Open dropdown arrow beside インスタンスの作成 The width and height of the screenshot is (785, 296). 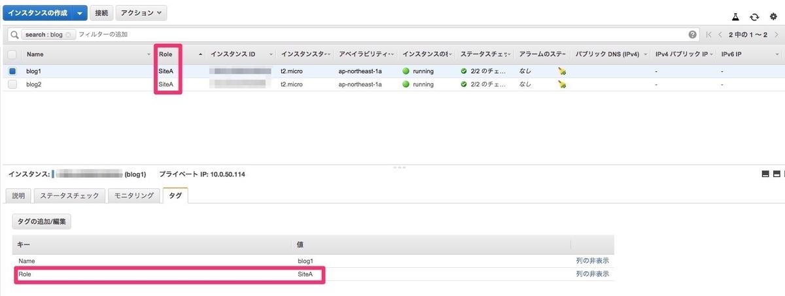(80, 13)
